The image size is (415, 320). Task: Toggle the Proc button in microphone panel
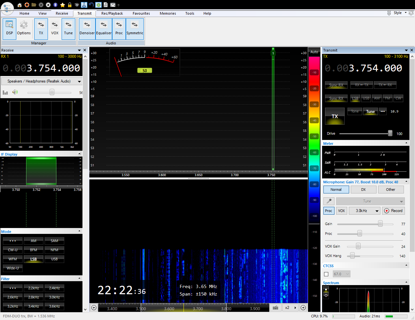(x=329, y=211)
